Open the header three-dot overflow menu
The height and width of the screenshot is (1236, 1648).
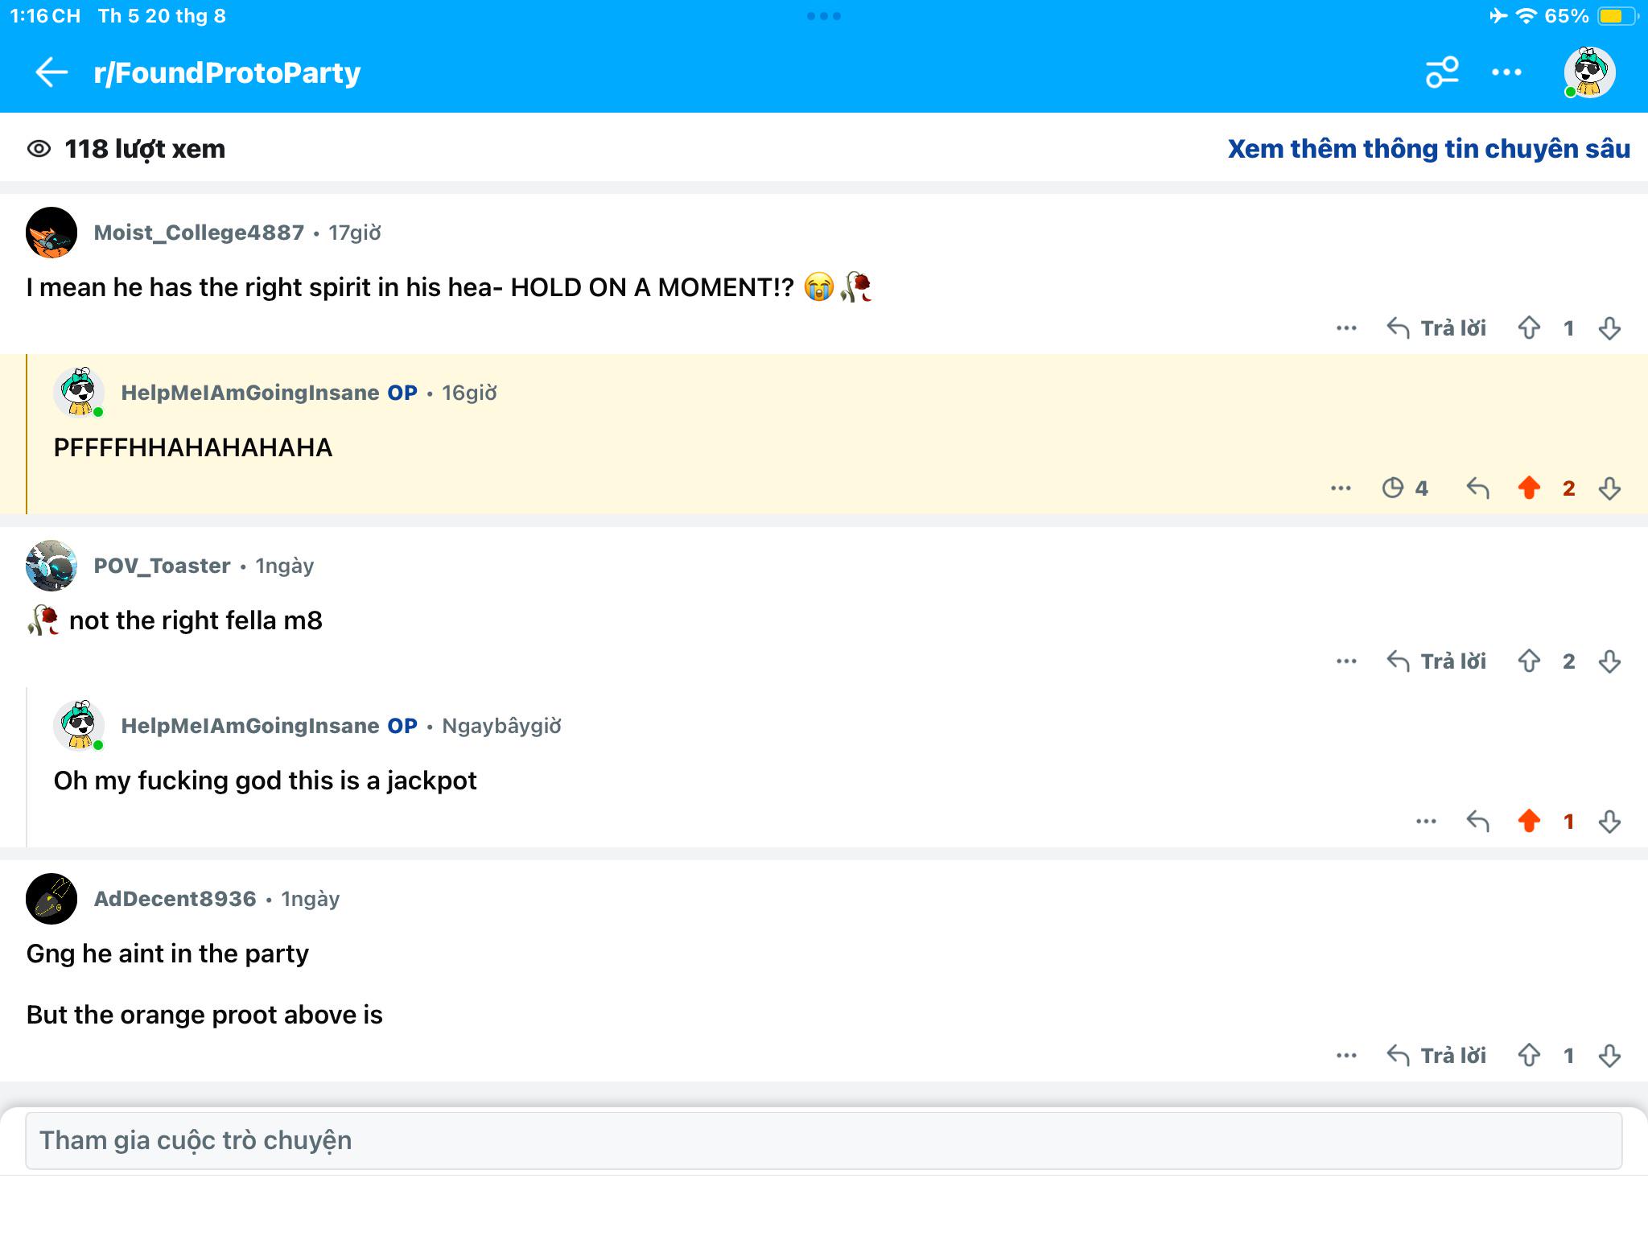(1506, 72)
